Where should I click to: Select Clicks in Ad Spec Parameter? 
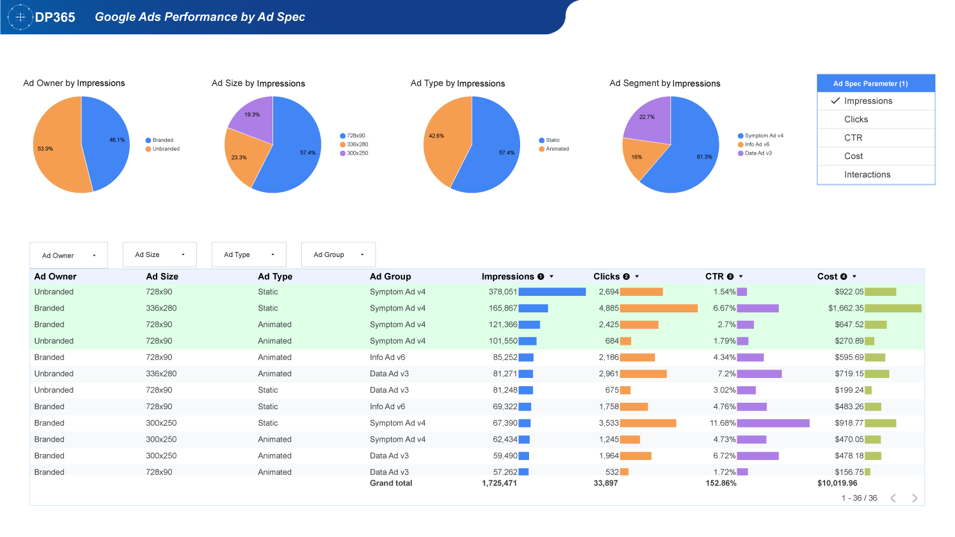click(x=856, y=120)
